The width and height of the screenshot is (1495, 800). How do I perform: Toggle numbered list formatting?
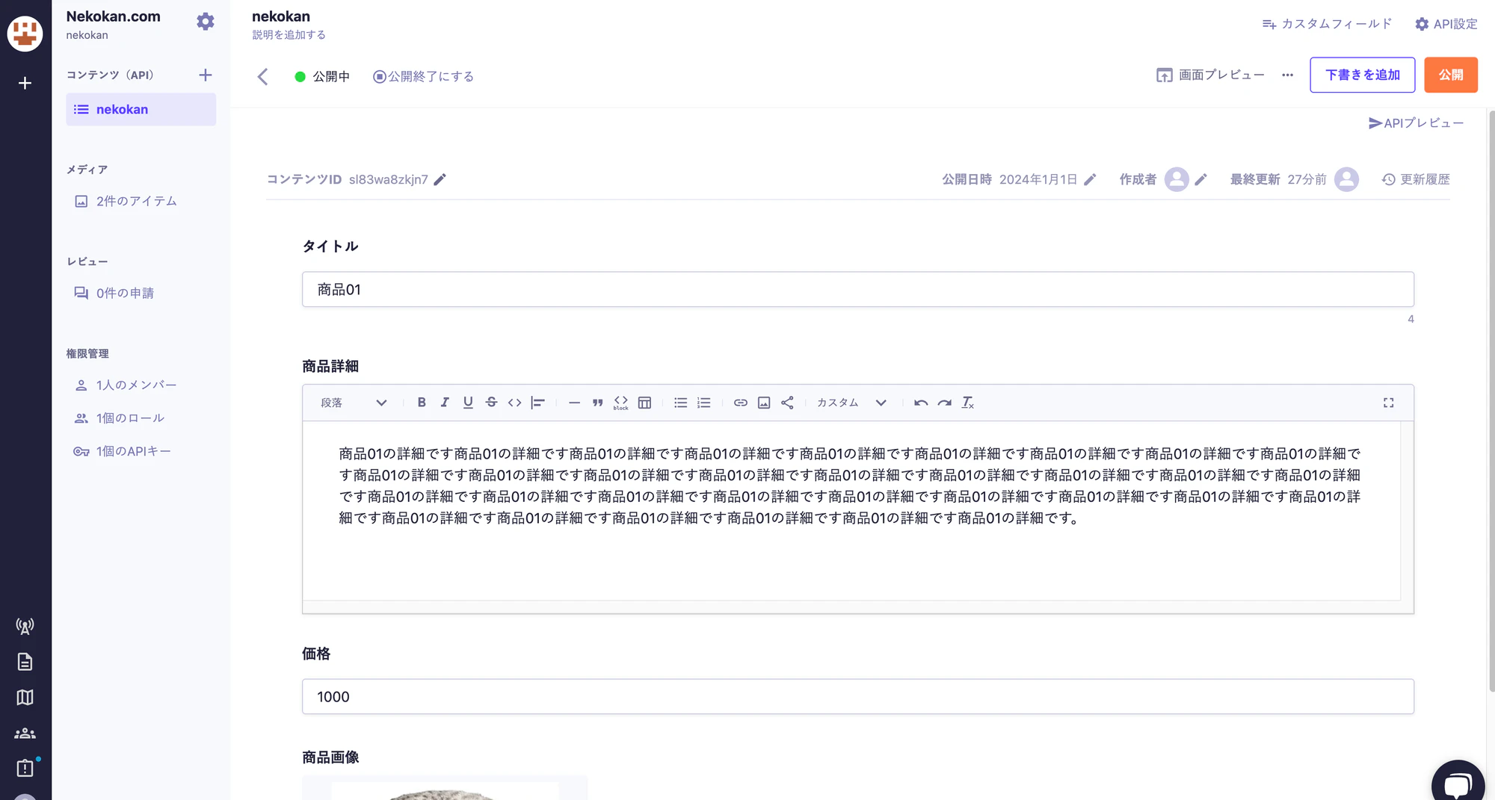click(x=703, y=403)
